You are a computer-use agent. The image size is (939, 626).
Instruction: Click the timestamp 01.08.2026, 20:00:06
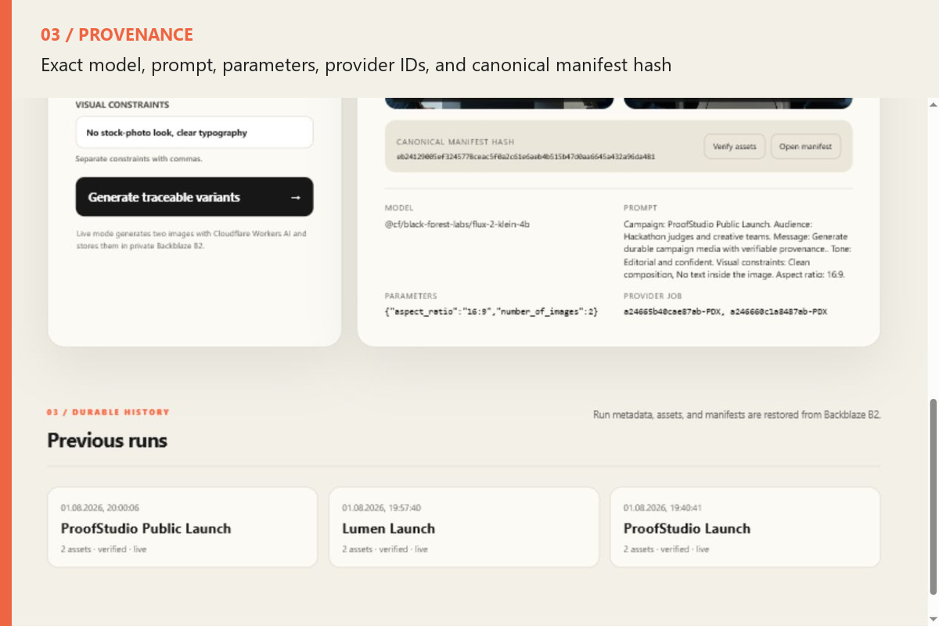tap(100, 508)
